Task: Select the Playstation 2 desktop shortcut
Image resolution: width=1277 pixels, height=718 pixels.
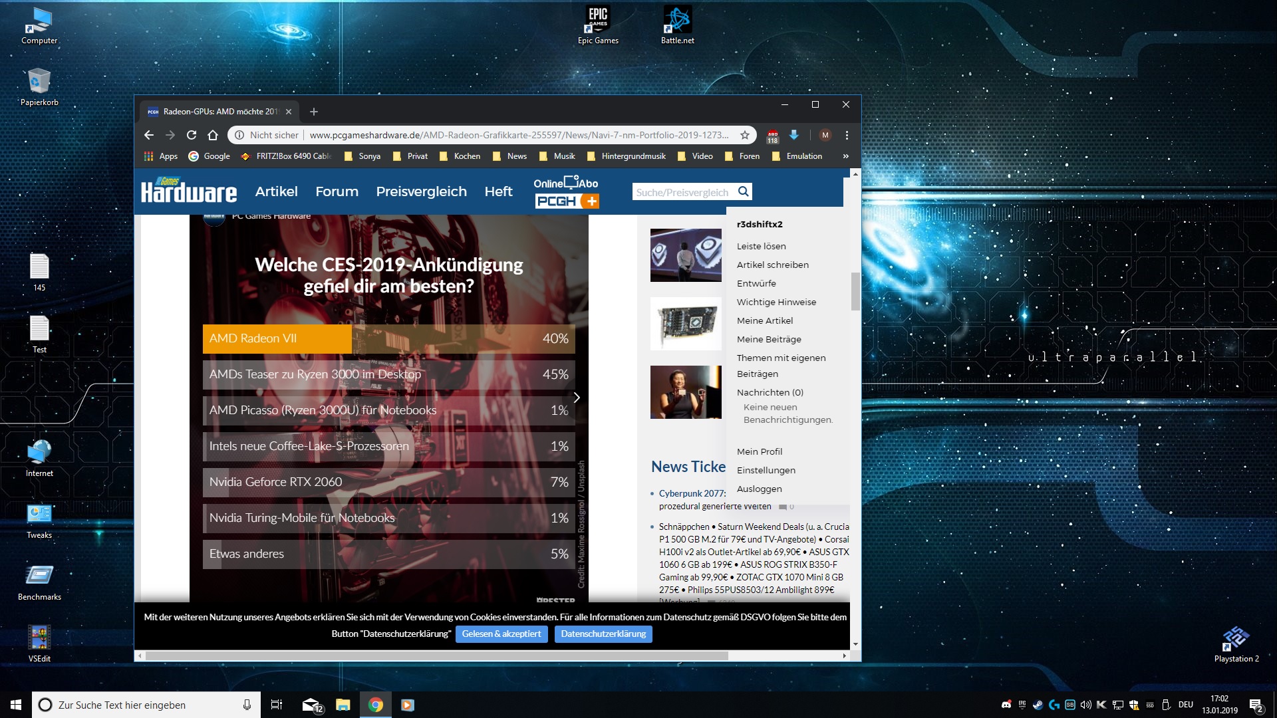Action: pos(1236,644)
